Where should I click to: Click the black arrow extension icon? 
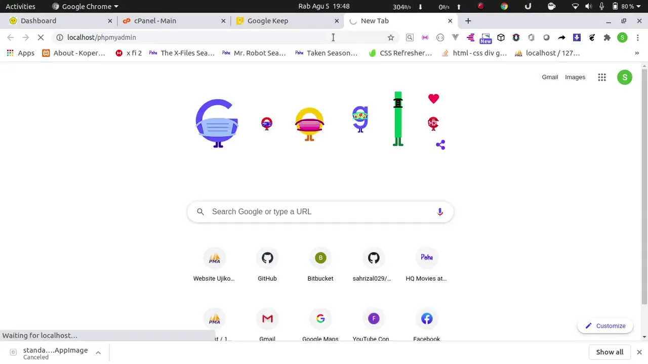click(x=561, y=37)
